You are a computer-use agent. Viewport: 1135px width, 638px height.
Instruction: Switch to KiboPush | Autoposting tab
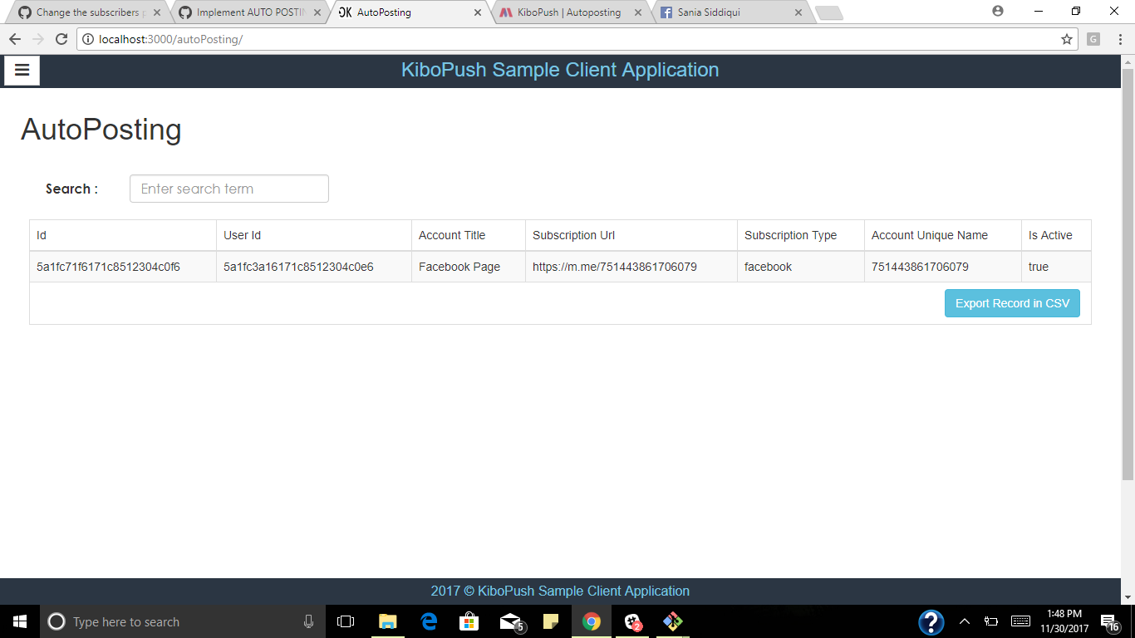[x=569, y=12]
